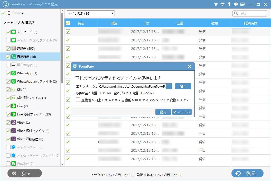
Task: Sort by the 名前 column header
Action: pos(81,23)
